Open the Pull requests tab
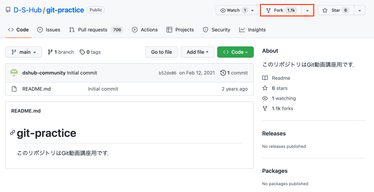 click(96, 30)
